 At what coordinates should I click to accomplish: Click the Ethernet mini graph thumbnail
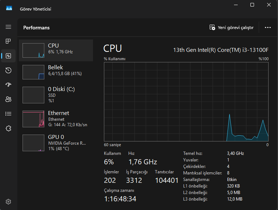pos(33,119)
